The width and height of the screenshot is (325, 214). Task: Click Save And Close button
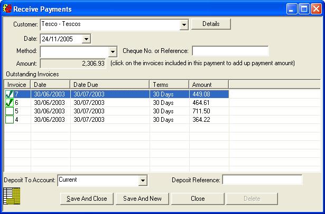point(87,199)
